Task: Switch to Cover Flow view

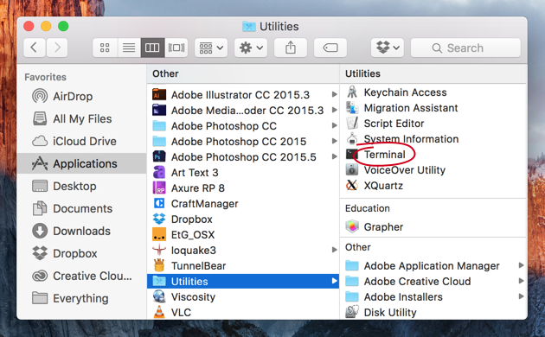Action: (x=176, y=48)
